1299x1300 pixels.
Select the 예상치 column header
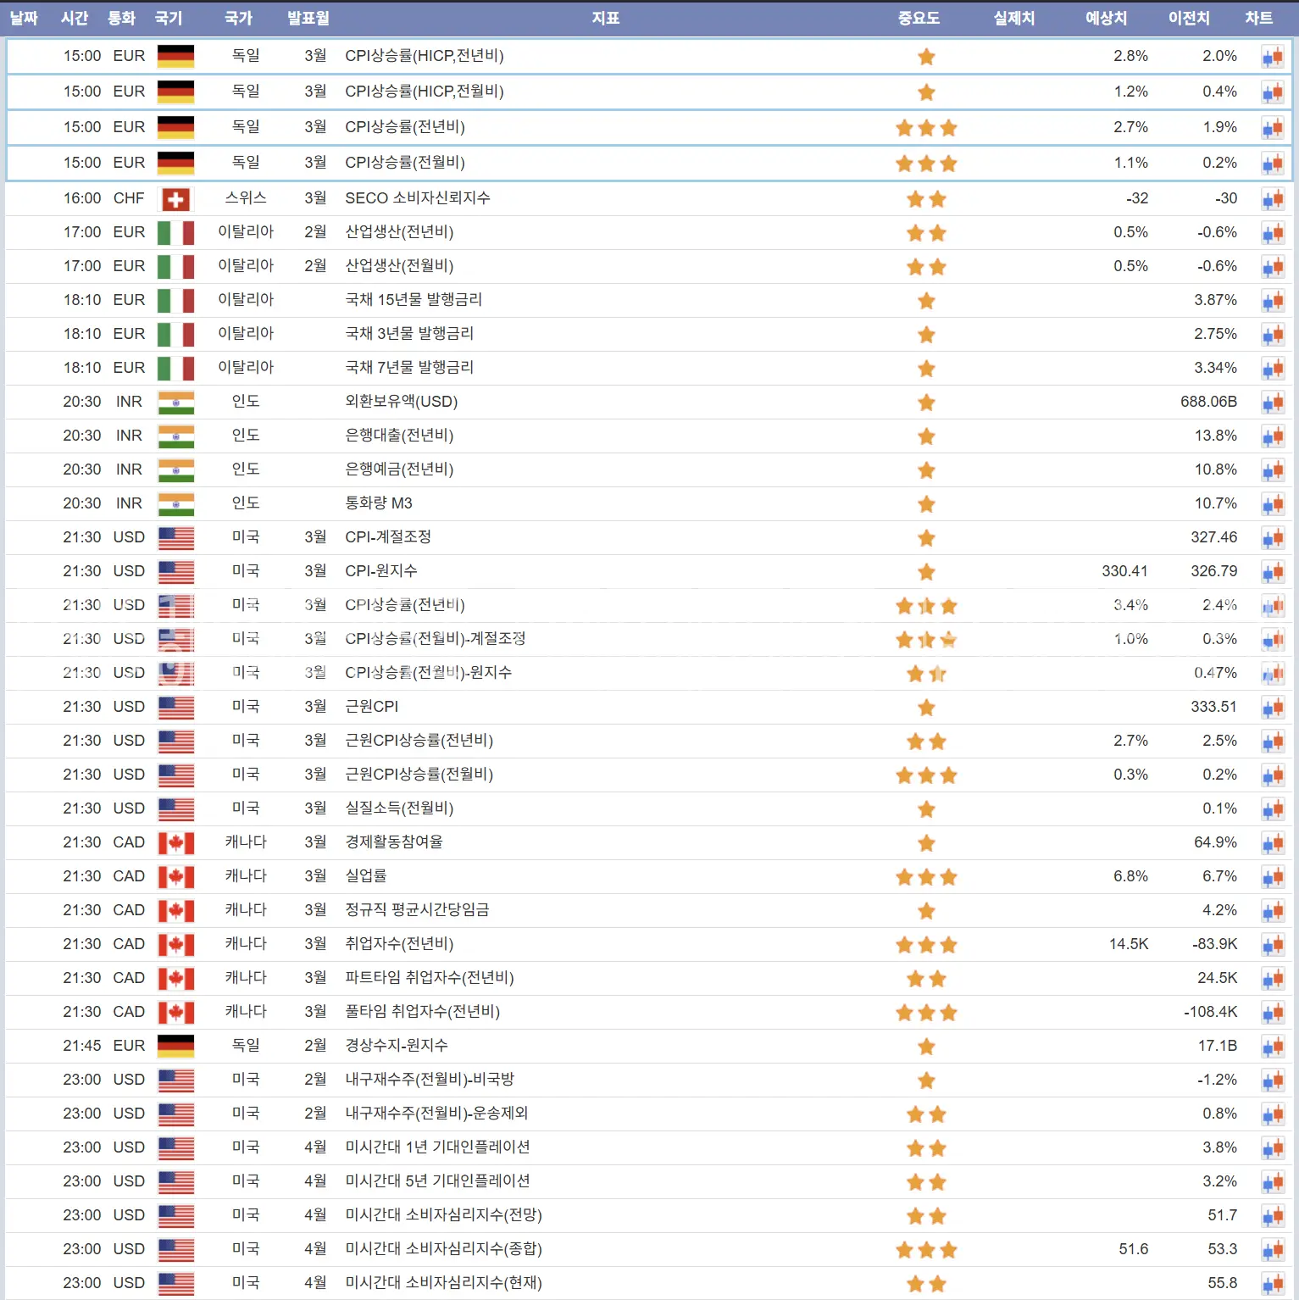point(1106,19)
